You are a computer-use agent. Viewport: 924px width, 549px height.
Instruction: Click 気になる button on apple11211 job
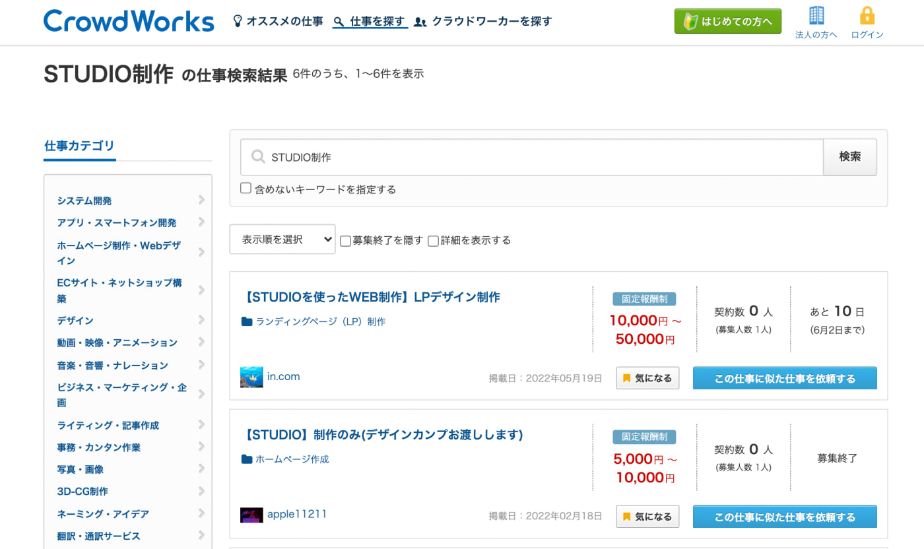(x=647, y=517)
